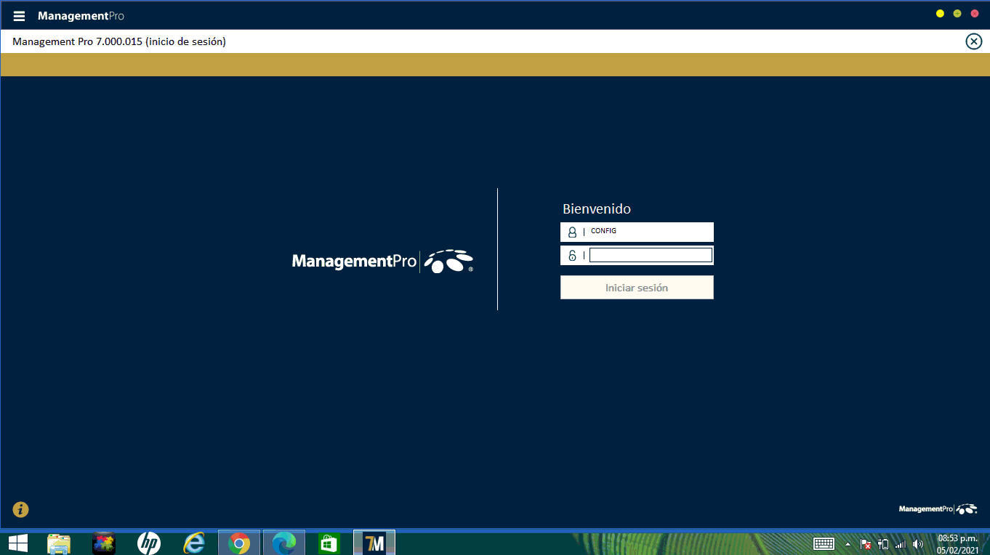
Task: Open the info icon at bottom left
Action: 20,509
